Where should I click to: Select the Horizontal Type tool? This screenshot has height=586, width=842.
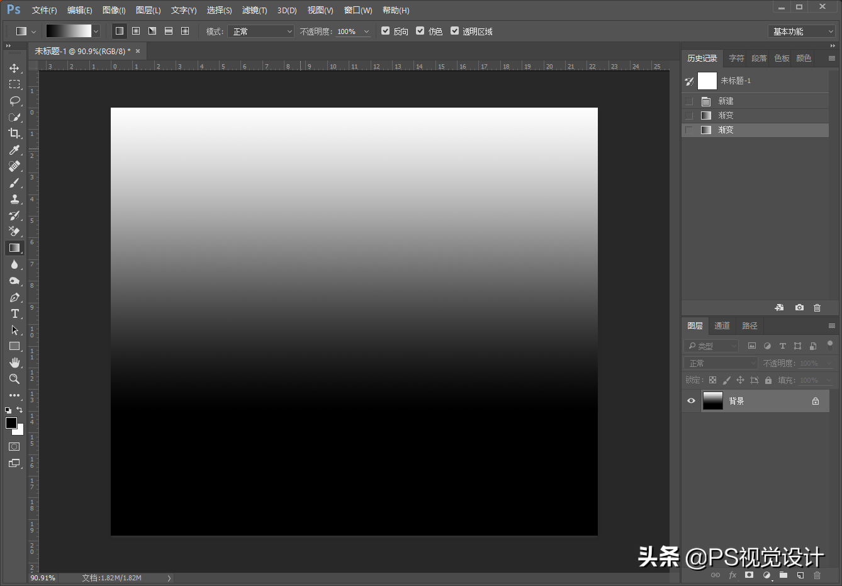tap(14, 313)
